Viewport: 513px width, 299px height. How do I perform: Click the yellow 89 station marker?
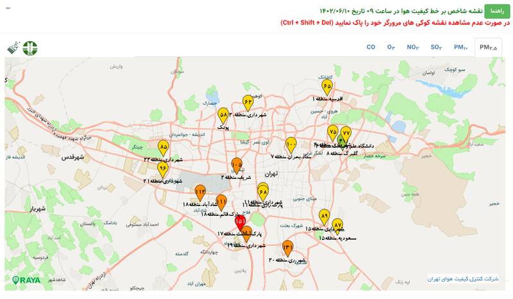(324, 216)
